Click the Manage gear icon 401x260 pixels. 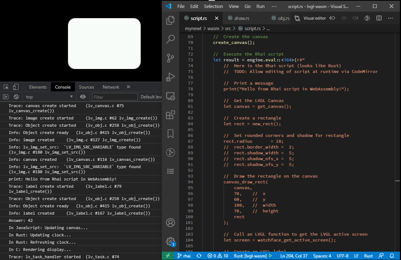pyautogui.click(x=170, y=241)
